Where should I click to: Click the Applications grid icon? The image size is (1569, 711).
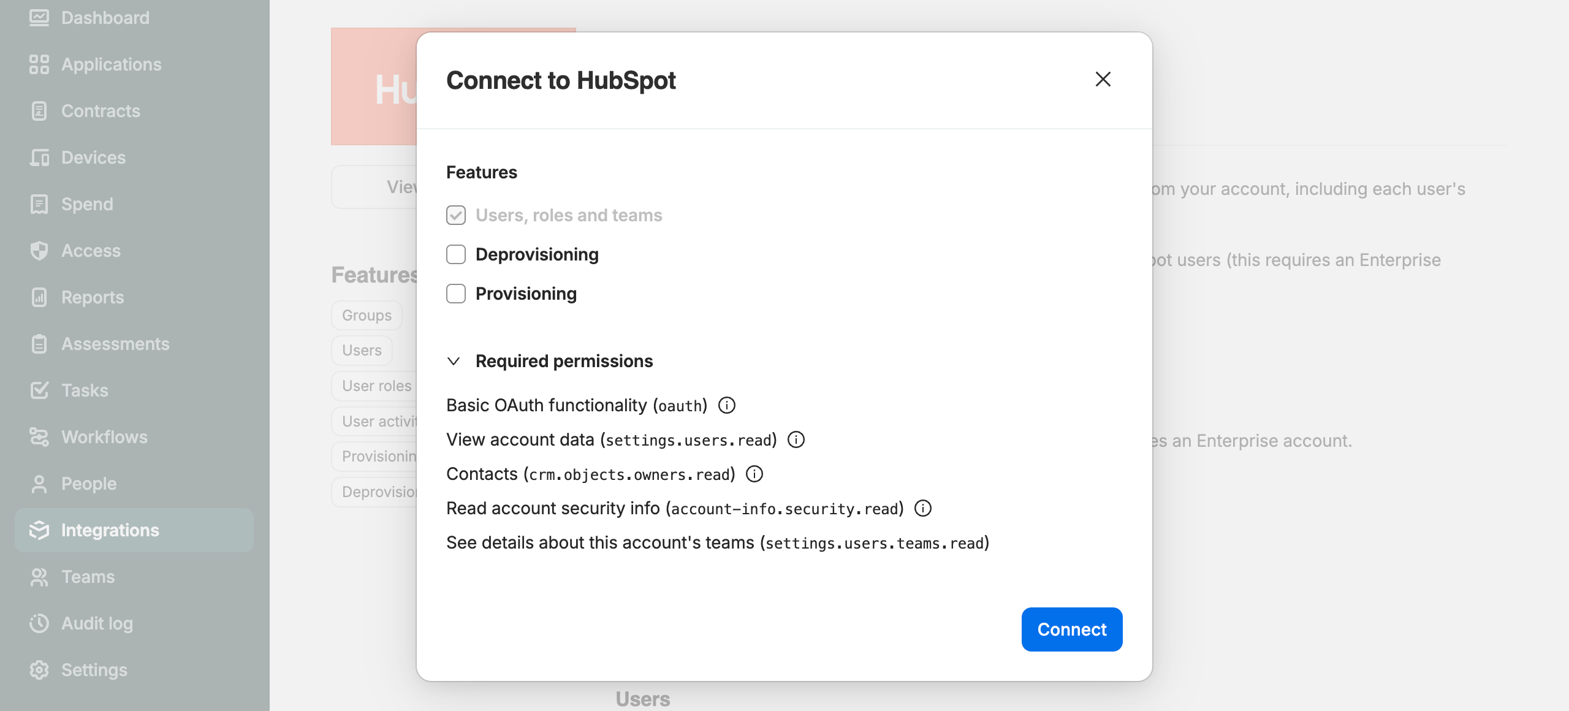[39, 64]
